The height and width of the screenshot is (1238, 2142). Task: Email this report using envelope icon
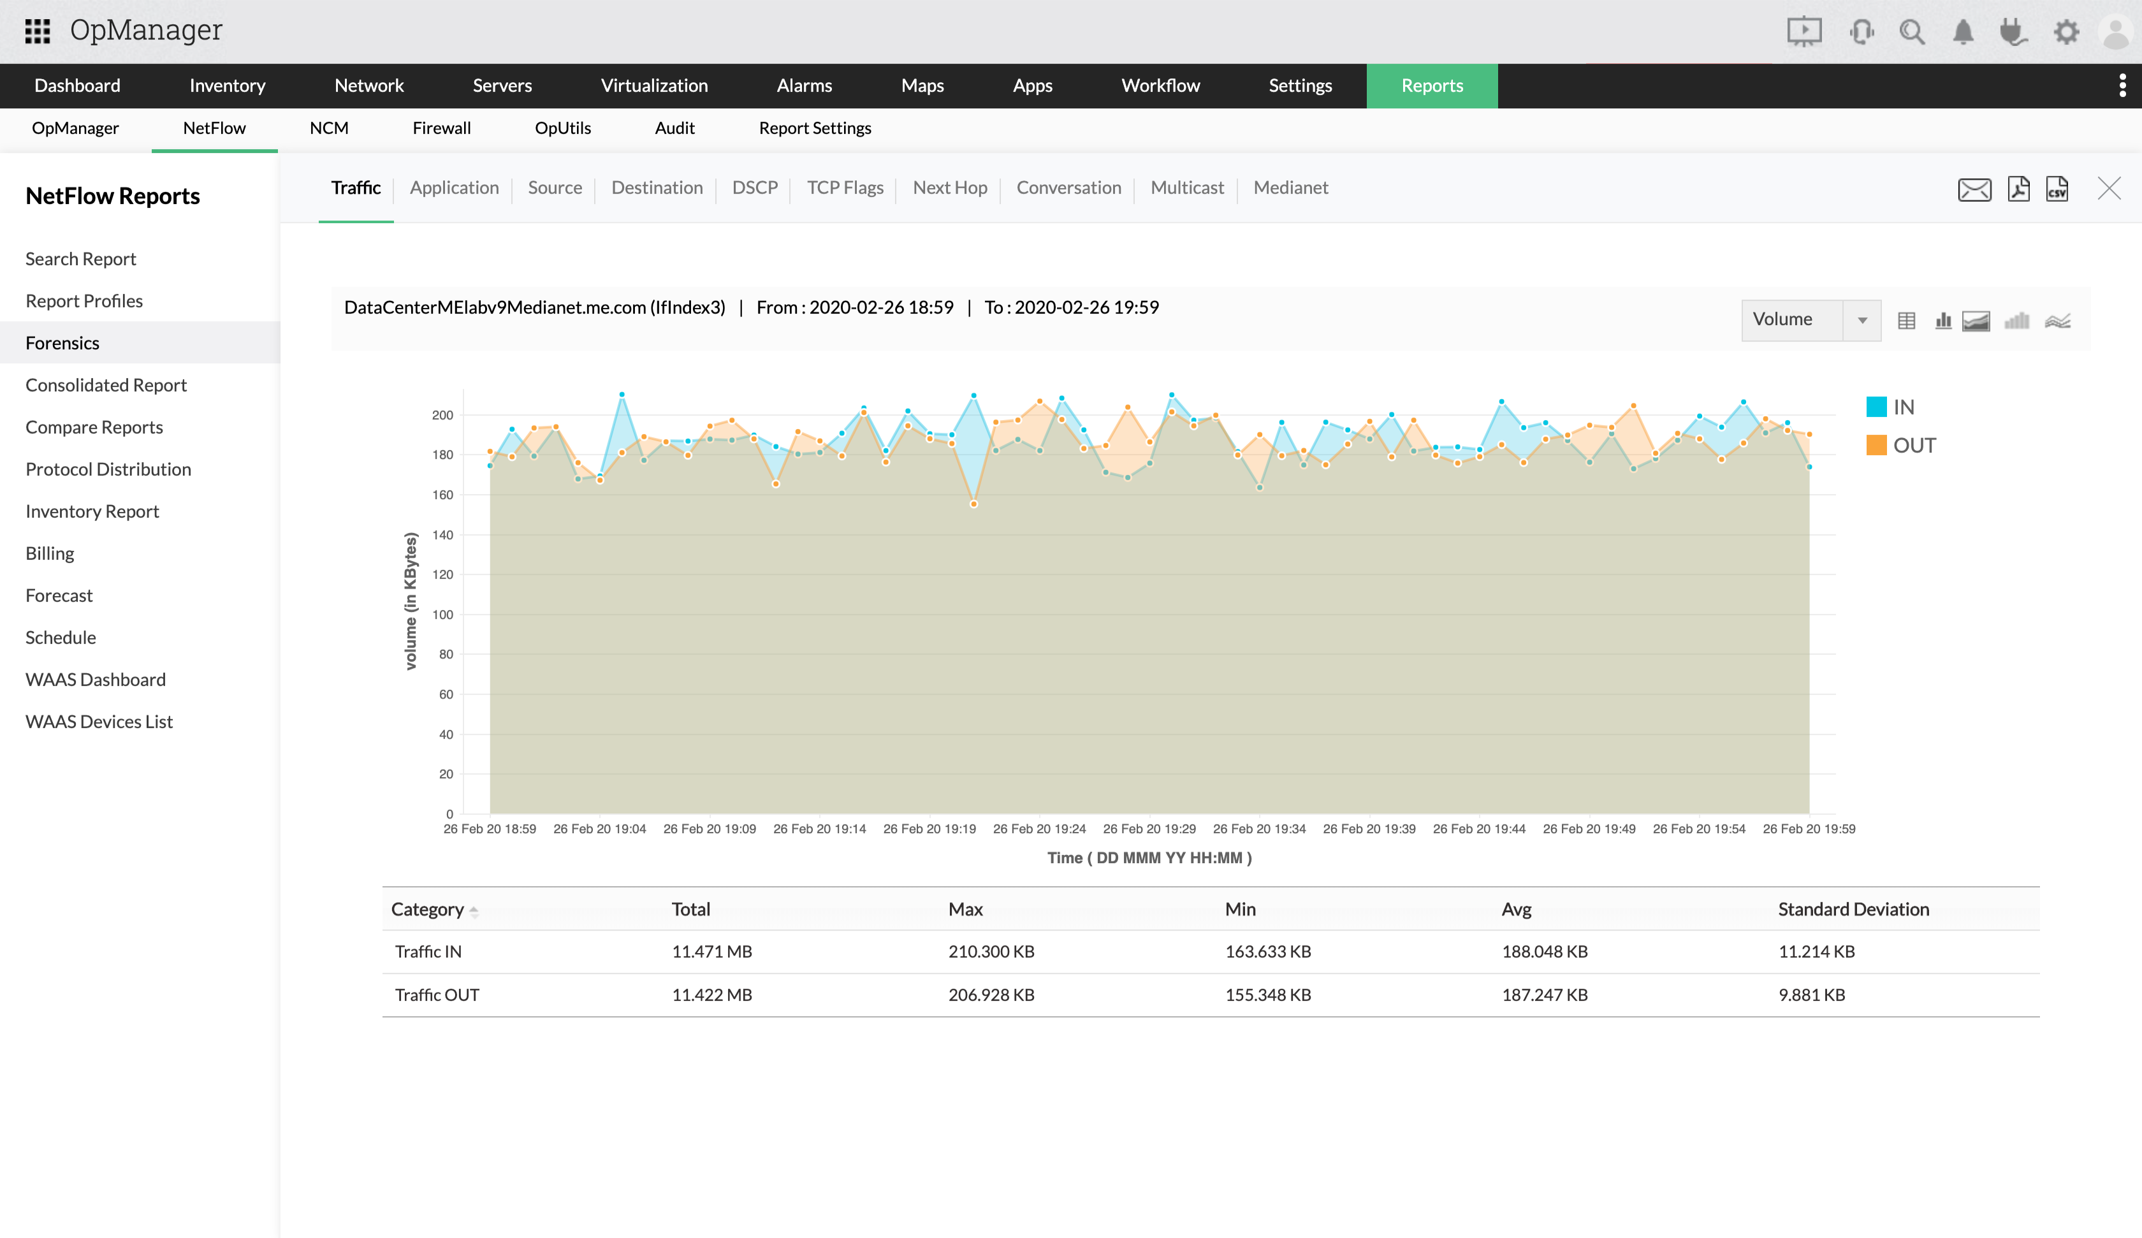[1974, 189]
